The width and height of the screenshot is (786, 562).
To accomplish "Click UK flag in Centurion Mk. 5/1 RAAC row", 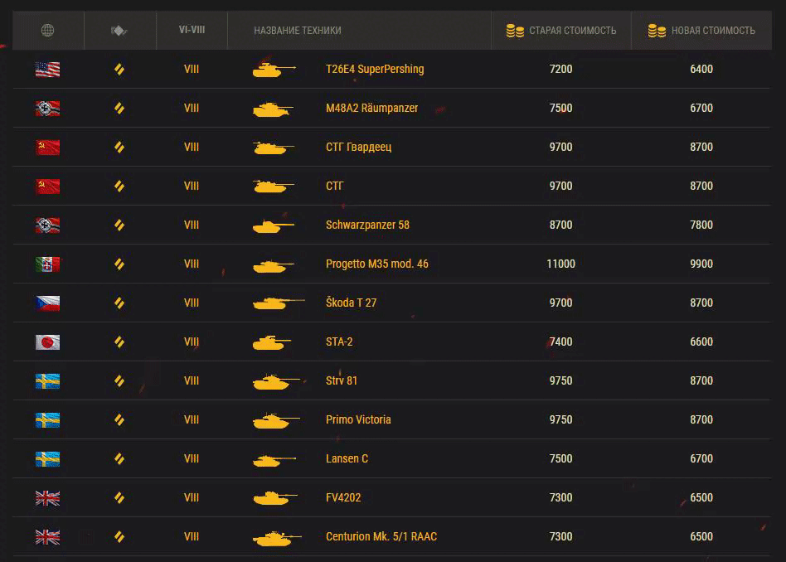I will point(47,537).
